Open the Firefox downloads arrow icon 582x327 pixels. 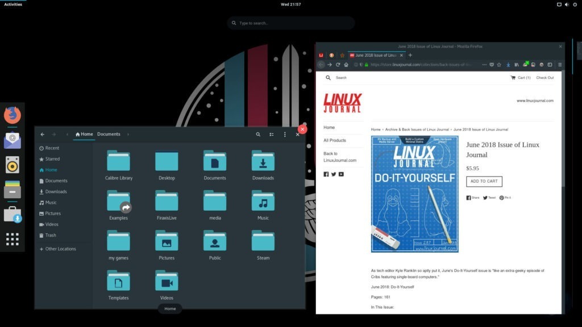click(x=508, y=65)
